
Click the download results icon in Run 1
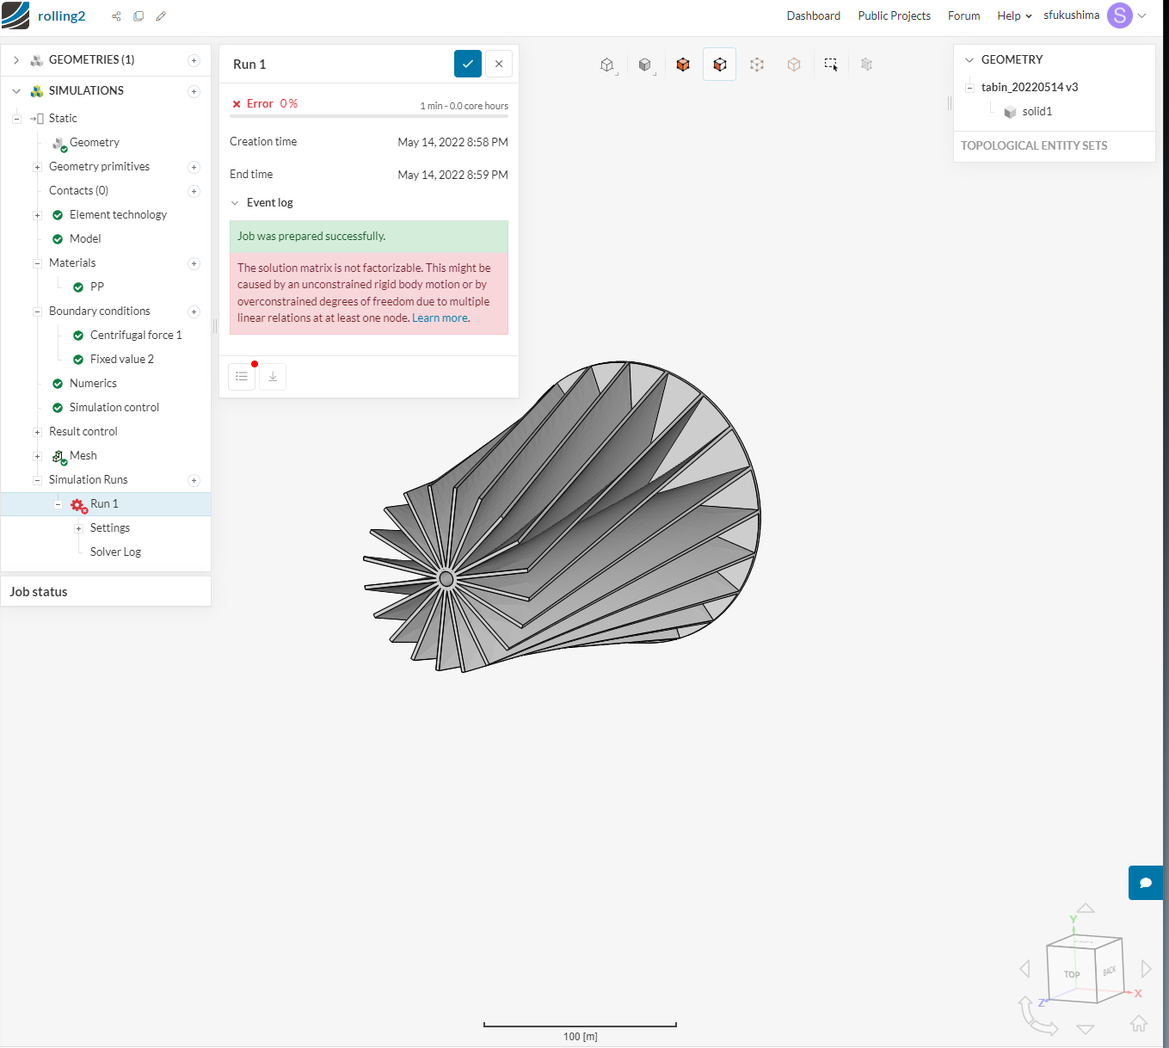tap(273, 377)
